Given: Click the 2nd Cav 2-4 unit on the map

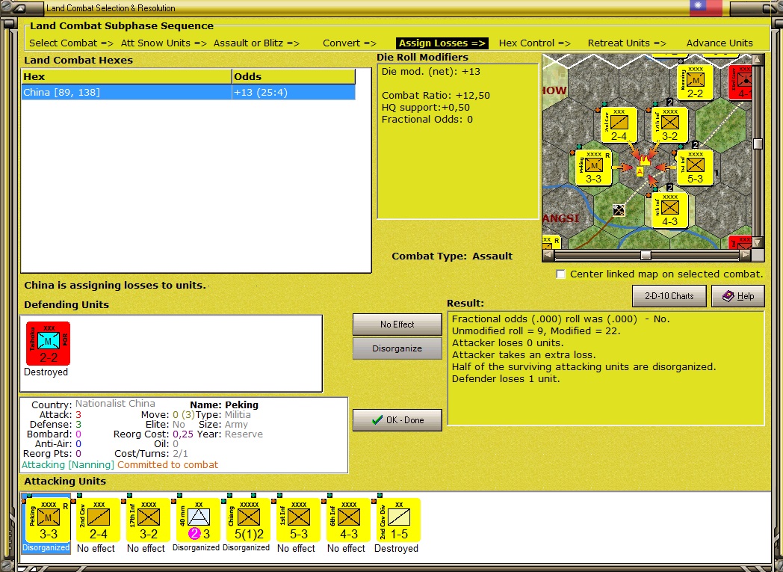Looking at the screenshot, I should pyautogui.click(x=619, y=125).
